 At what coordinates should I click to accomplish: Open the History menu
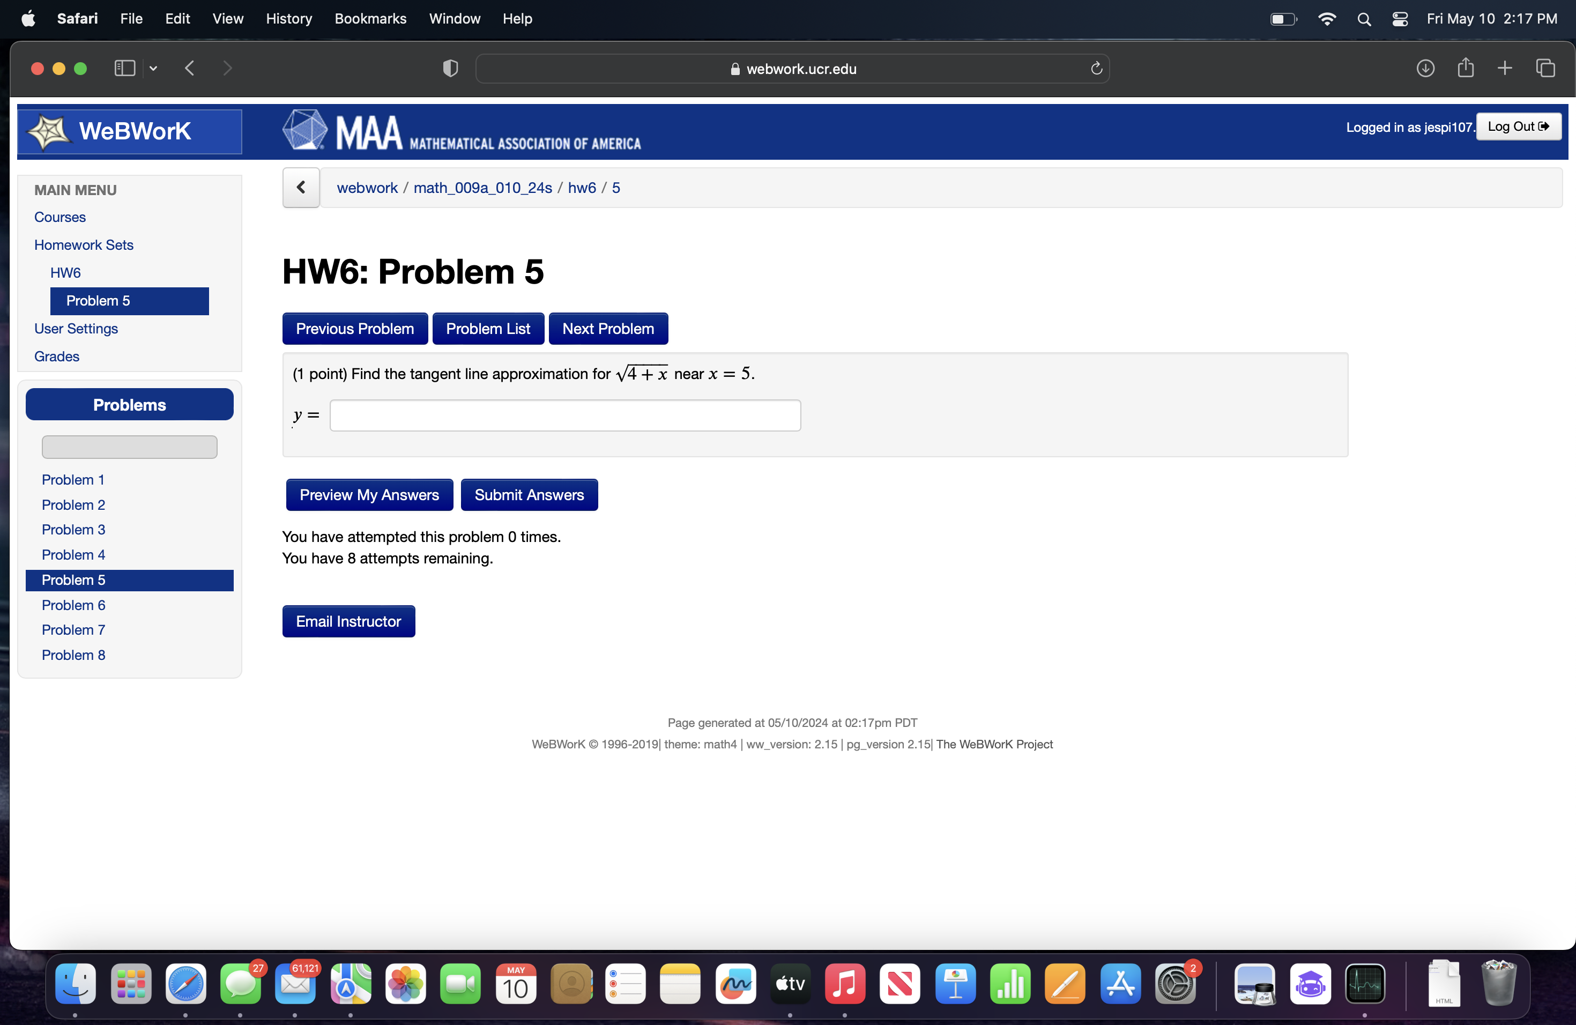[289, 19]
